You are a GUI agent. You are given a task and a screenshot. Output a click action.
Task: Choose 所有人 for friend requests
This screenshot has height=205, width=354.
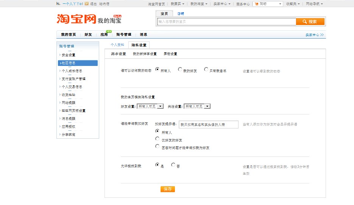click(158, 131)
